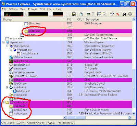Open the System Information toolbar icon
The image size is (137, 126).
[x=89, y=14]
